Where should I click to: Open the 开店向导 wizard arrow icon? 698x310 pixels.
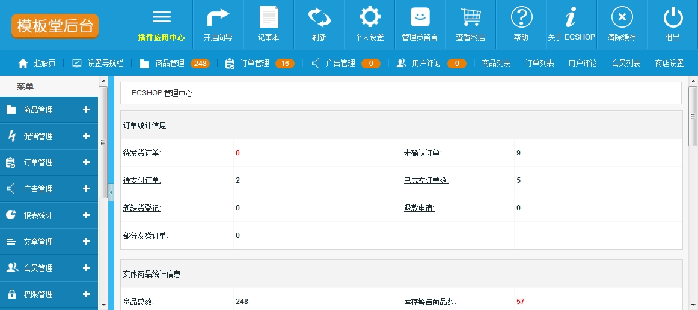click(218, 17)
